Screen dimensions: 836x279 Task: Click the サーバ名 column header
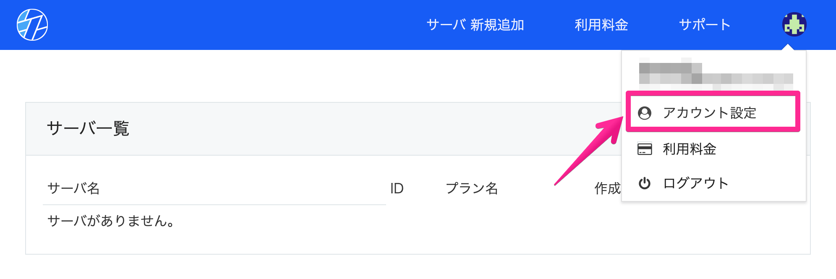click(74, 188)
